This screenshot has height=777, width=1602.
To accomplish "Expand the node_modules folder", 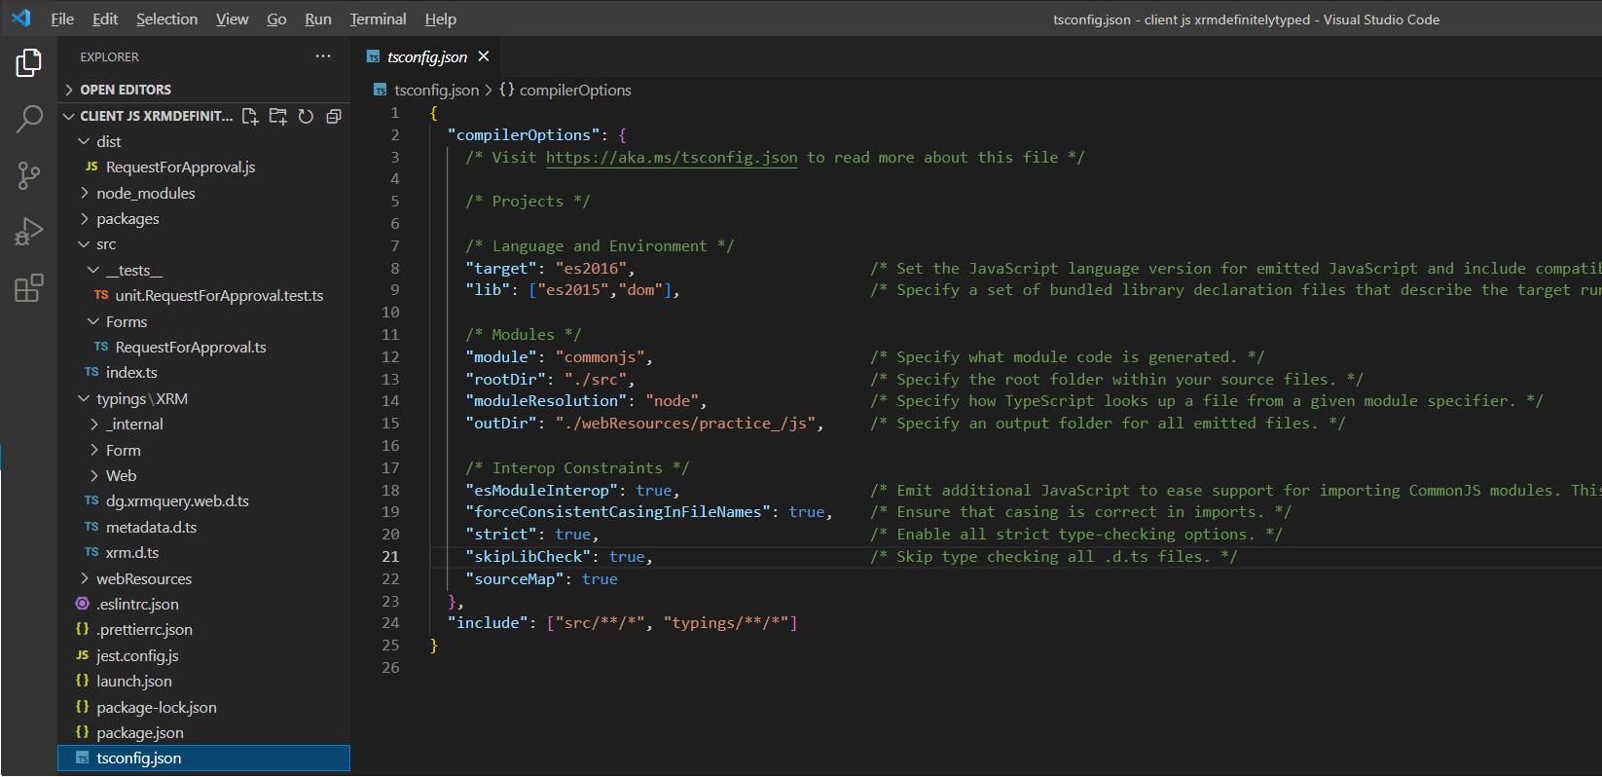I will (x=145, y=193).
